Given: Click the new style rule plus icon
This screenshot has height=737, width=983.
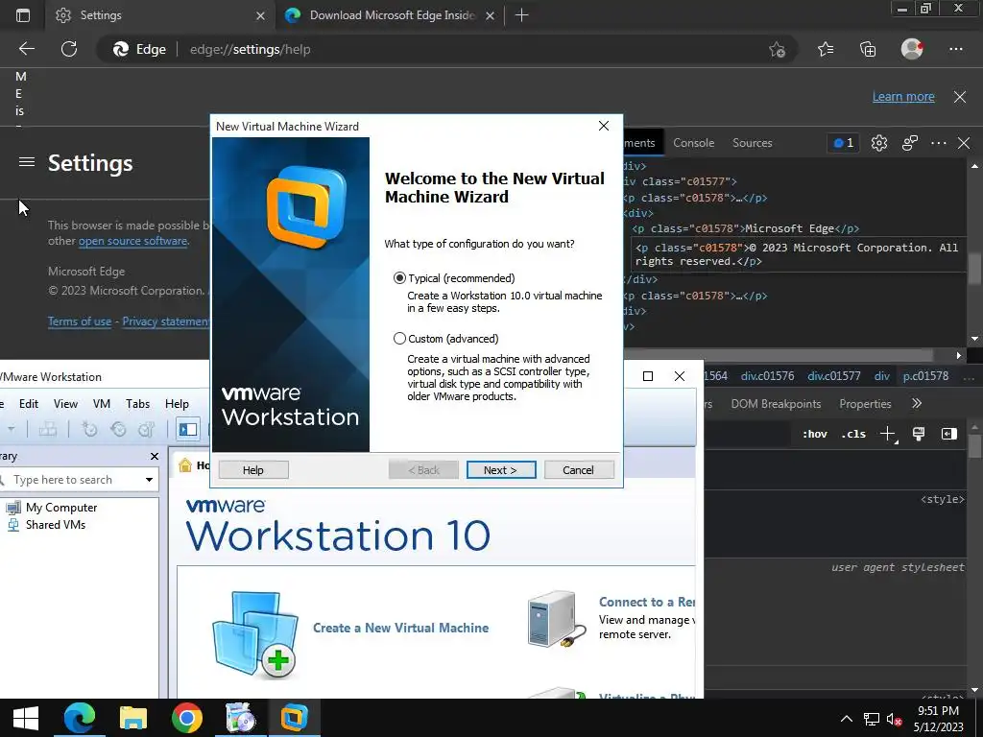Looking at the screenshot, I should coord(888,434).
